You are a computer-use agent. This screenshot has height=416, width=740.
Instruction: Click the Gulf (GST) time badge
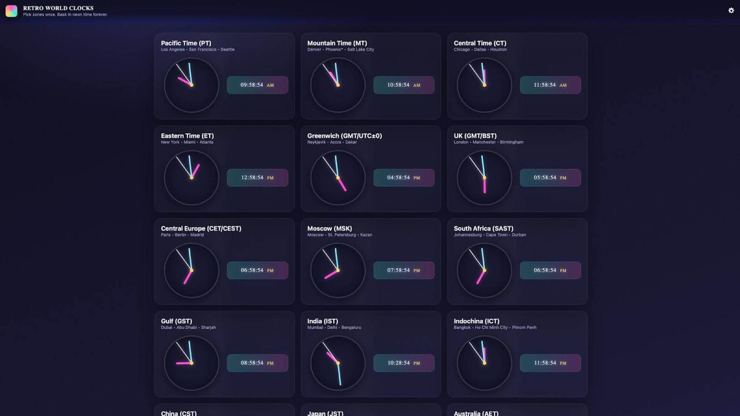tap(257, 363)
